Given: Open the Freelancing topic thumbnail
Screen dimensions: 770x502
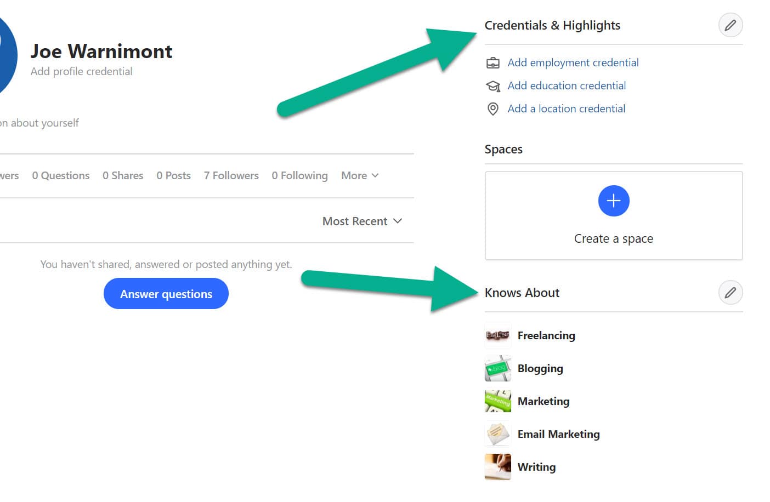Looking at the screenshot, I should tap(497, 335).
